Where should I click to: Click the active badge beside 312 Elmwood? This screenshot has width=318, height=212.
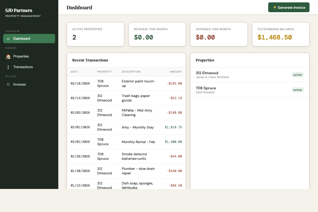point(297,75)
